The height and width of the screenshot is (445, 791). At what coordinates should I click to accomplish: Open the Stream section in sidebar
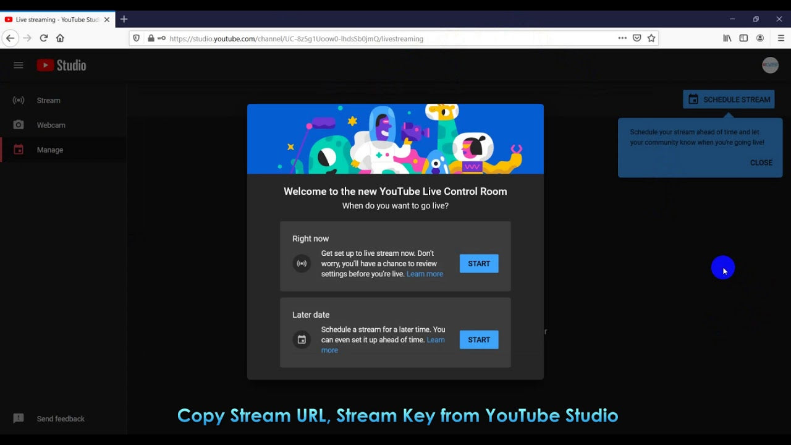pyautogui.click(x=48, y=100)
